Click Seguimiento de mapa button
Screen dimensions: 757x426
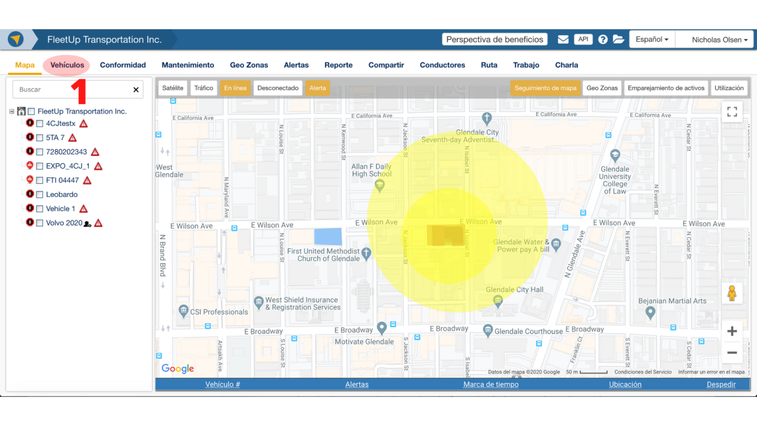[x=546, y=88]
